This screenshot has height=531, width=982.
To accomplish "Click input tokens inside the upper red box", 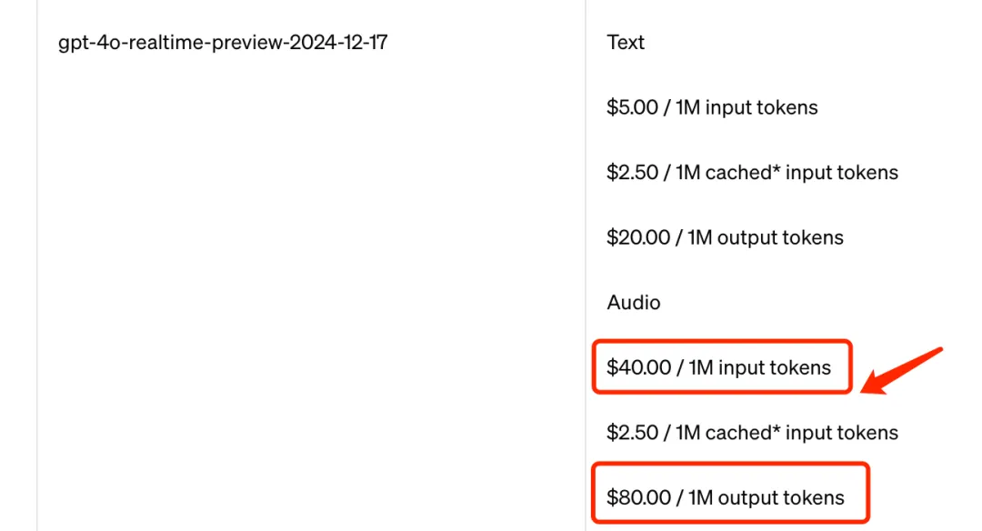I will [x=775, y=368].
